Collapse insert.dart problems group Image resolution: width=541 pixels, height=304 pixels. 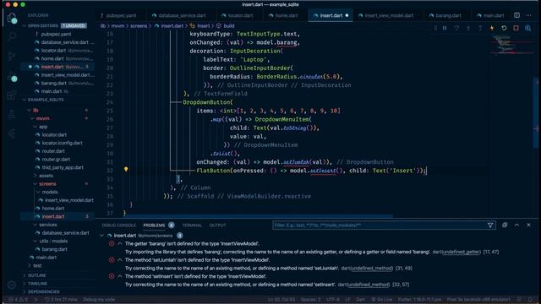(101, 236)
